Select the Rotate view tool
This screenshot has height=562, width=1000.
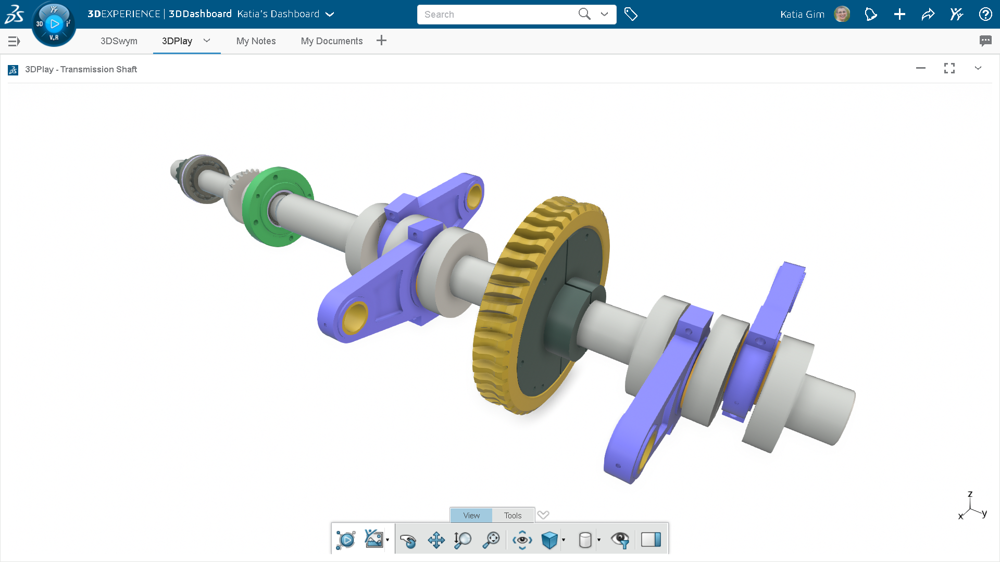click(x=408, y=540)
